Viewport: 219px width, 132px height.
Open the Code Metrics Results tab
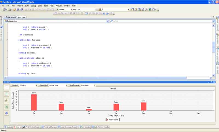[x=100, y=127]
